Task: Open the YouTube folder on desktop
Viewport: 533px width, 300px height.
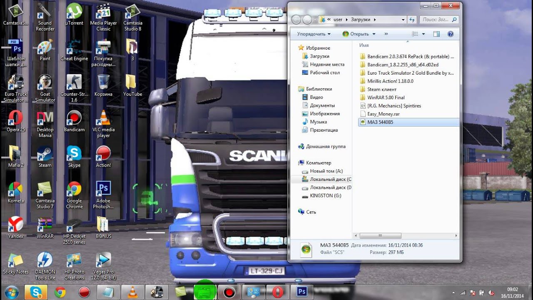Action: coord(132,86)
